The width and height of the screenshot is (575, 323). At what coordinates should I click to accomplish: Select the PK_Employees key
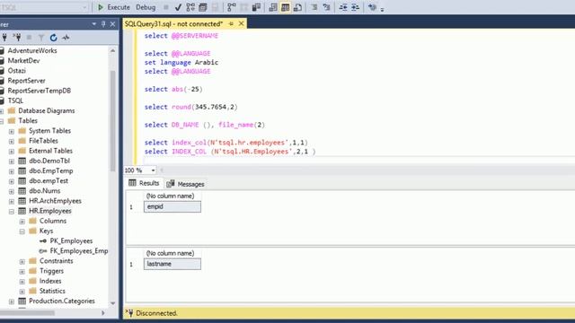coord(71,241)
